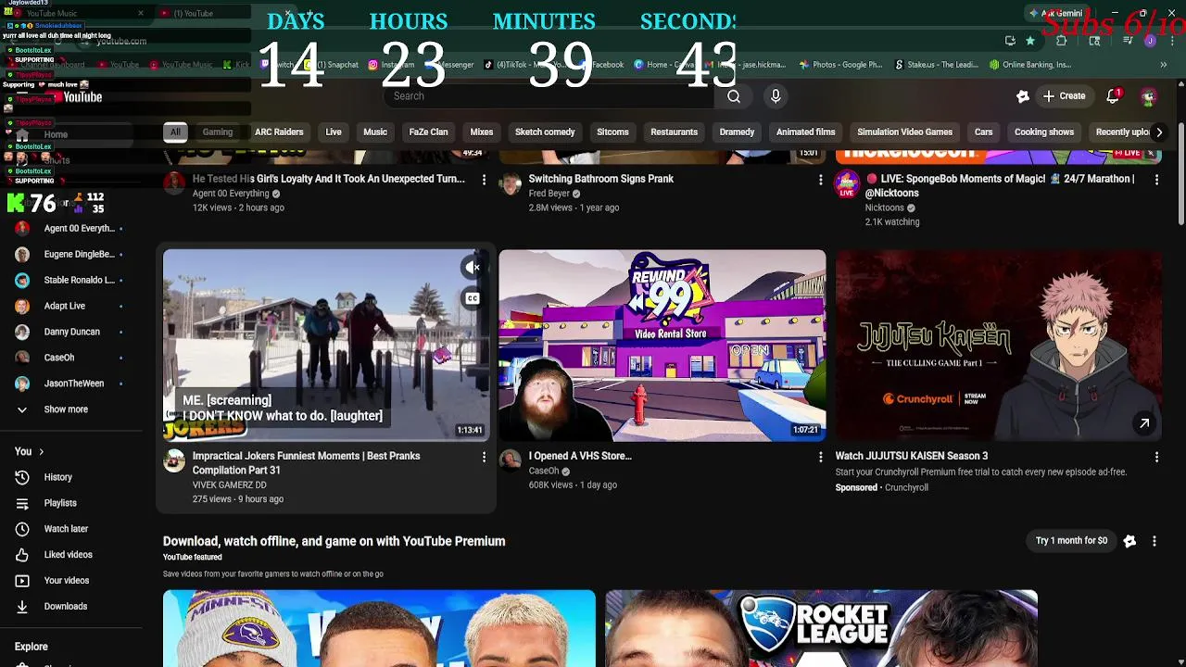Select the Gaming filter chip
Viewport: 1186px width, 667px height.
pyautogui.click(x=218, y=132)
